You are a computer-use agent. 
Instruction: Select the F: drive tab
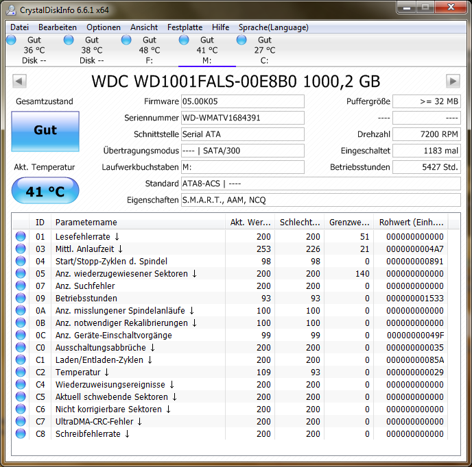[150, 50]
